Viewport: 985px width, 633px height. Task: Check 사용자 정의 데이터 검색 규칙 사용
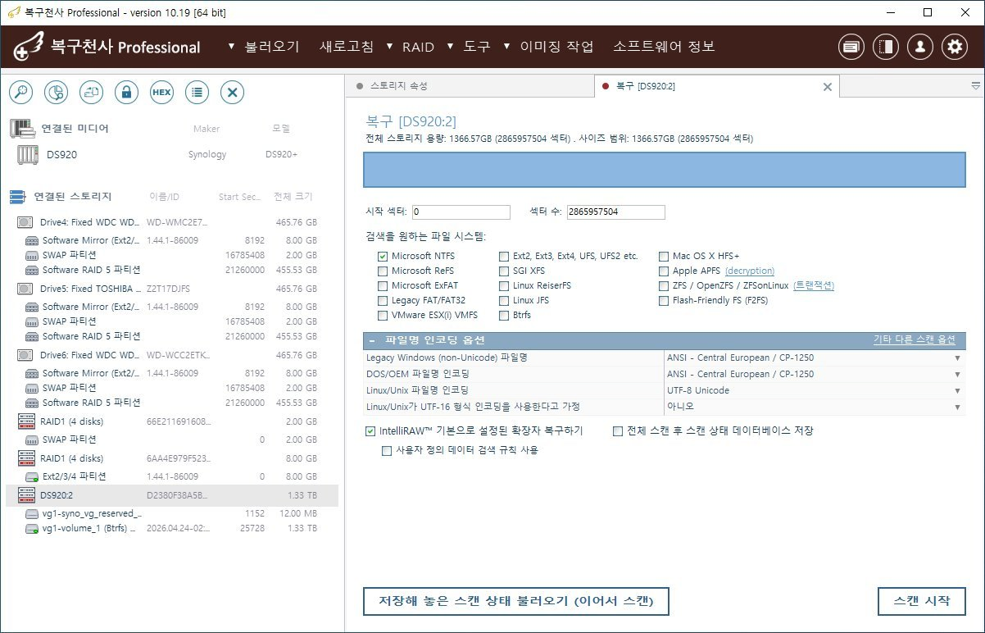point(387,450)
